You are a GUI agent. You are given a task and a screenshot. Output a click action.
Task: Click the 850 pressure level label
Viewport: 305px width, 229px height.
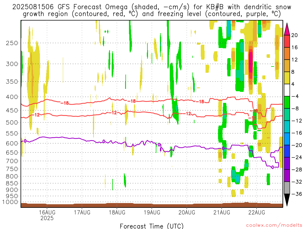coord(12,183)
